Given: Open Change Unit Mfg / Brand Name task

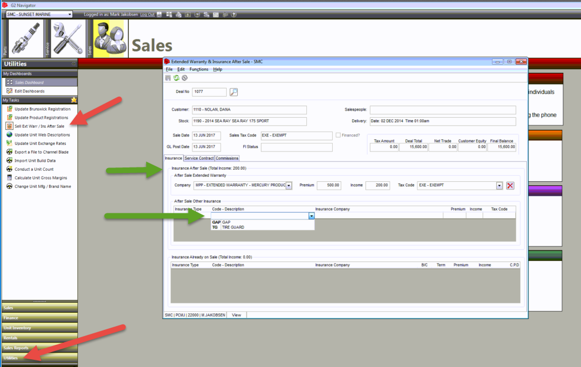Looking at the screenshot, I should [x=43, y=186].
